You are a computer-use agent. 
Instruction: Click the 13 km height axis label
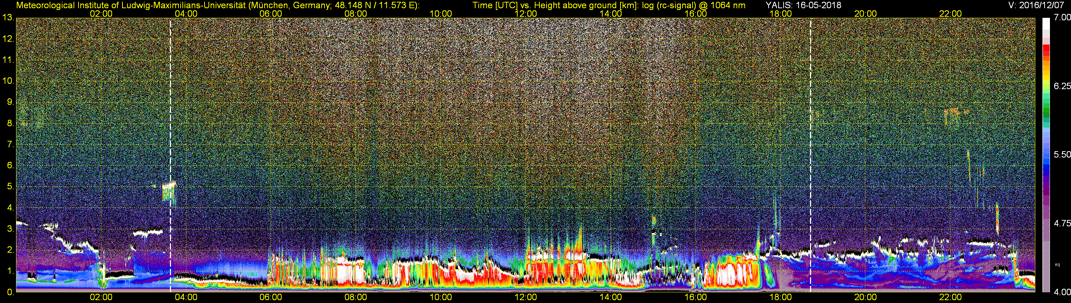pyautogui.click(x=7, y=17)
